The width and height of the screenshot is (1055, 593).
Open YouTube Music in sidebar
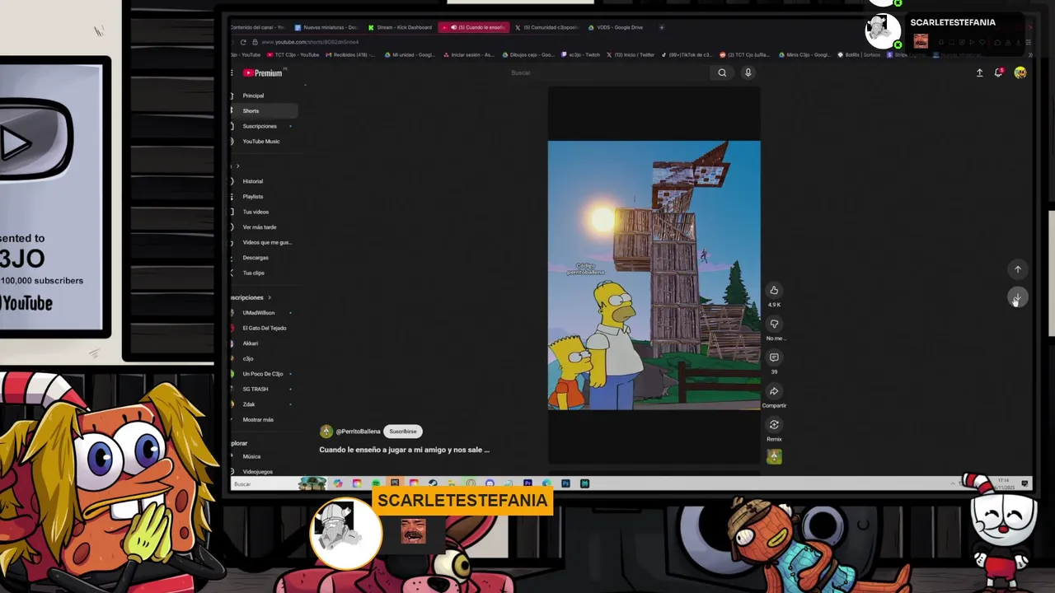point(263,142)
